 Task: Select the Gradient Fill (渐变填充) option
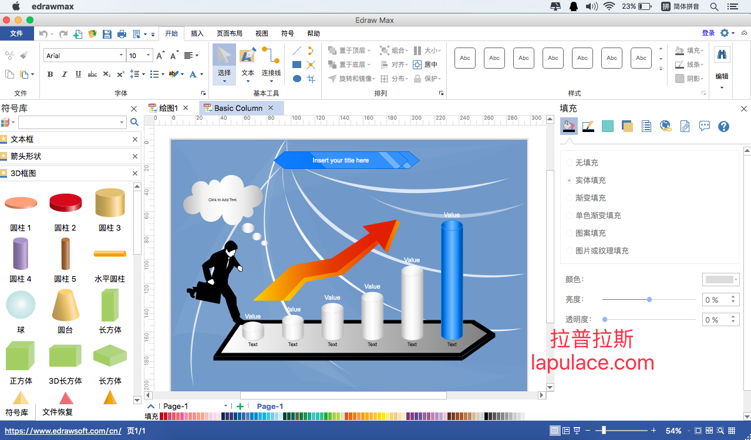pyautogui.click(x=585, y=198)
